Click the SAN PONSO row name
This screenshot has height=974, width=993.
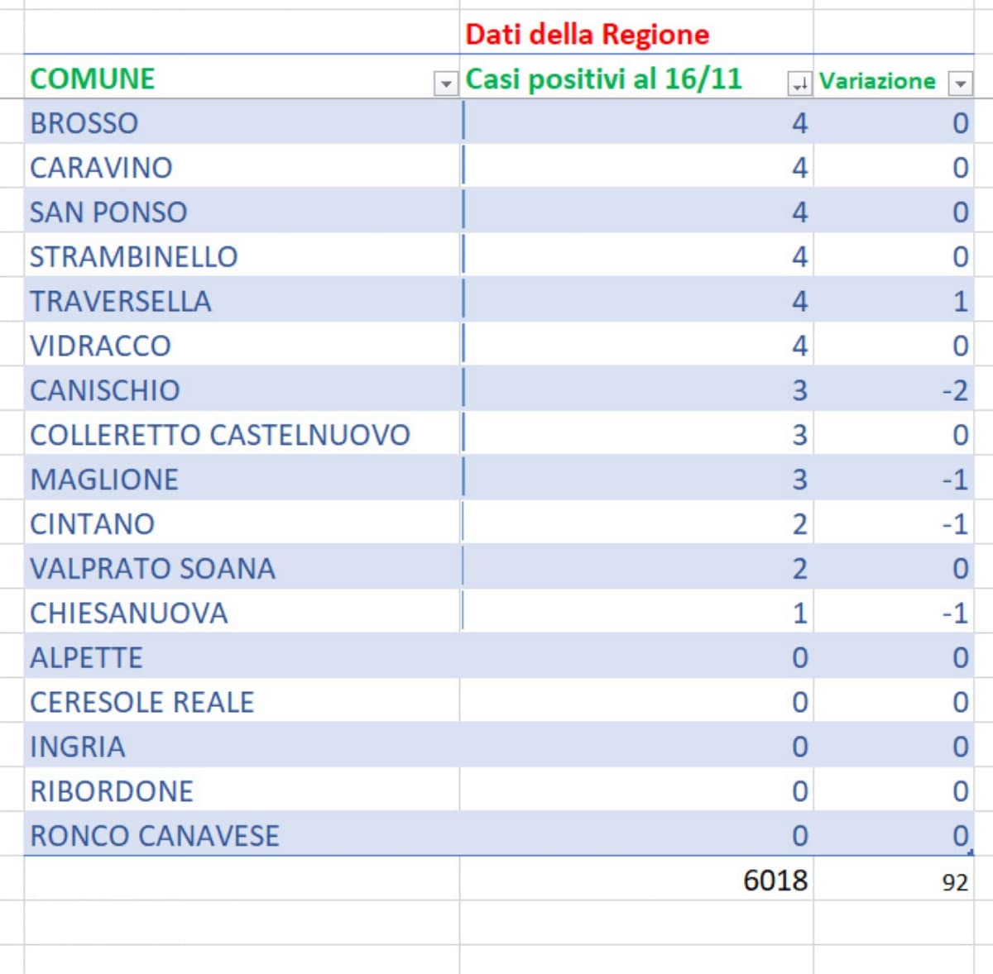coord(108,212)
